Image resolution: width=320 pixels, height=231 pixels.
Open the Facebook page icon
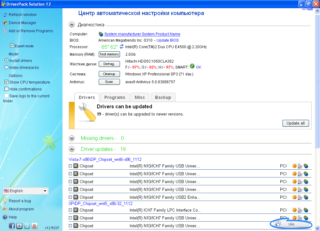tap(12, 226)
